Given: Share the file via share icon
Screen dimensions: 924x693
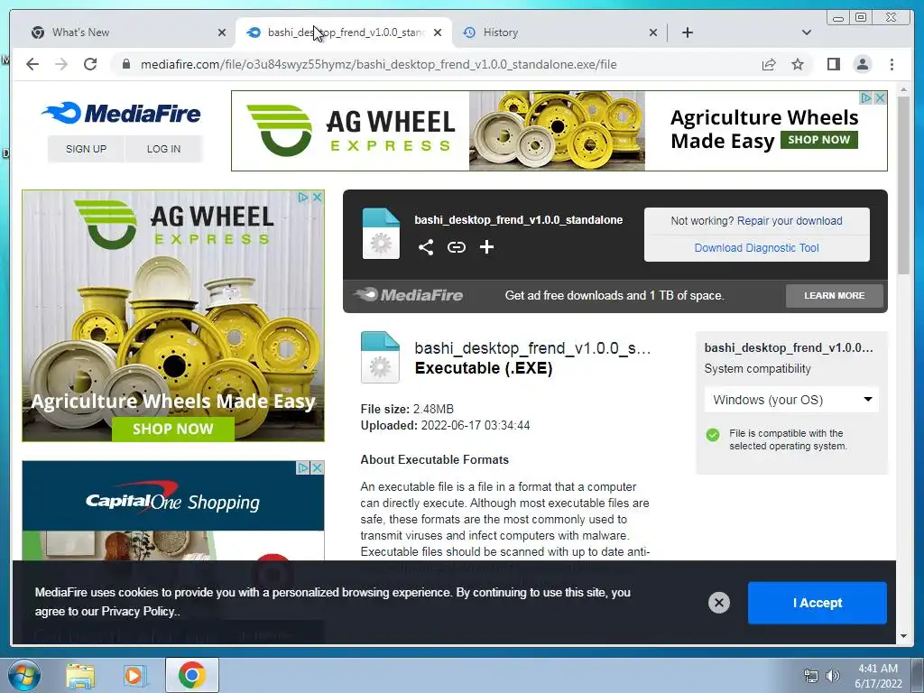Looking at the screenshot, I should click(426, 247).
